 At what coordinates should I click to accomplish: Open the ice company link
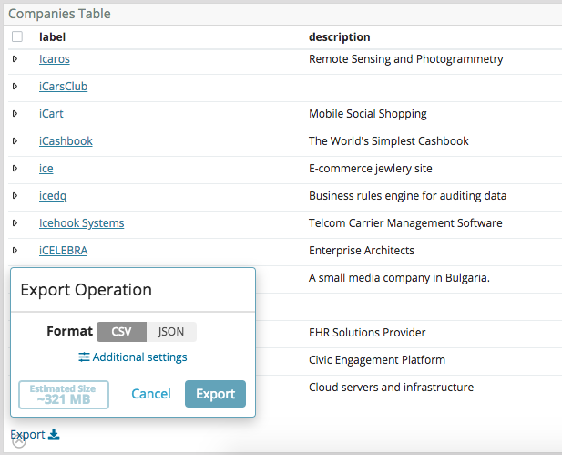(46, 169)
